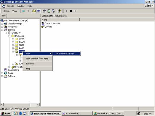Click the Up one level folder icon
This screenshot has width=155, height=116.
(34, 11)
